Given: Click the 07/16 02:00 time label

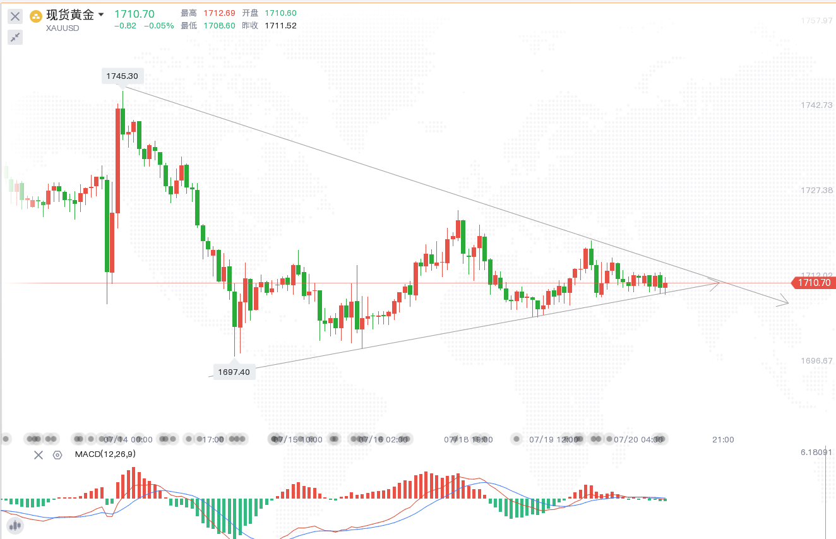Looking at the screenshot, I should coord(383,439).
